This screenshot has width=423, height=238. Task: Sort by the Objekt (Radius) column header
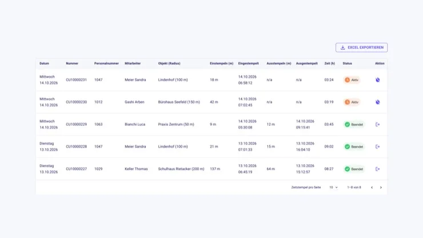[169, 64]
